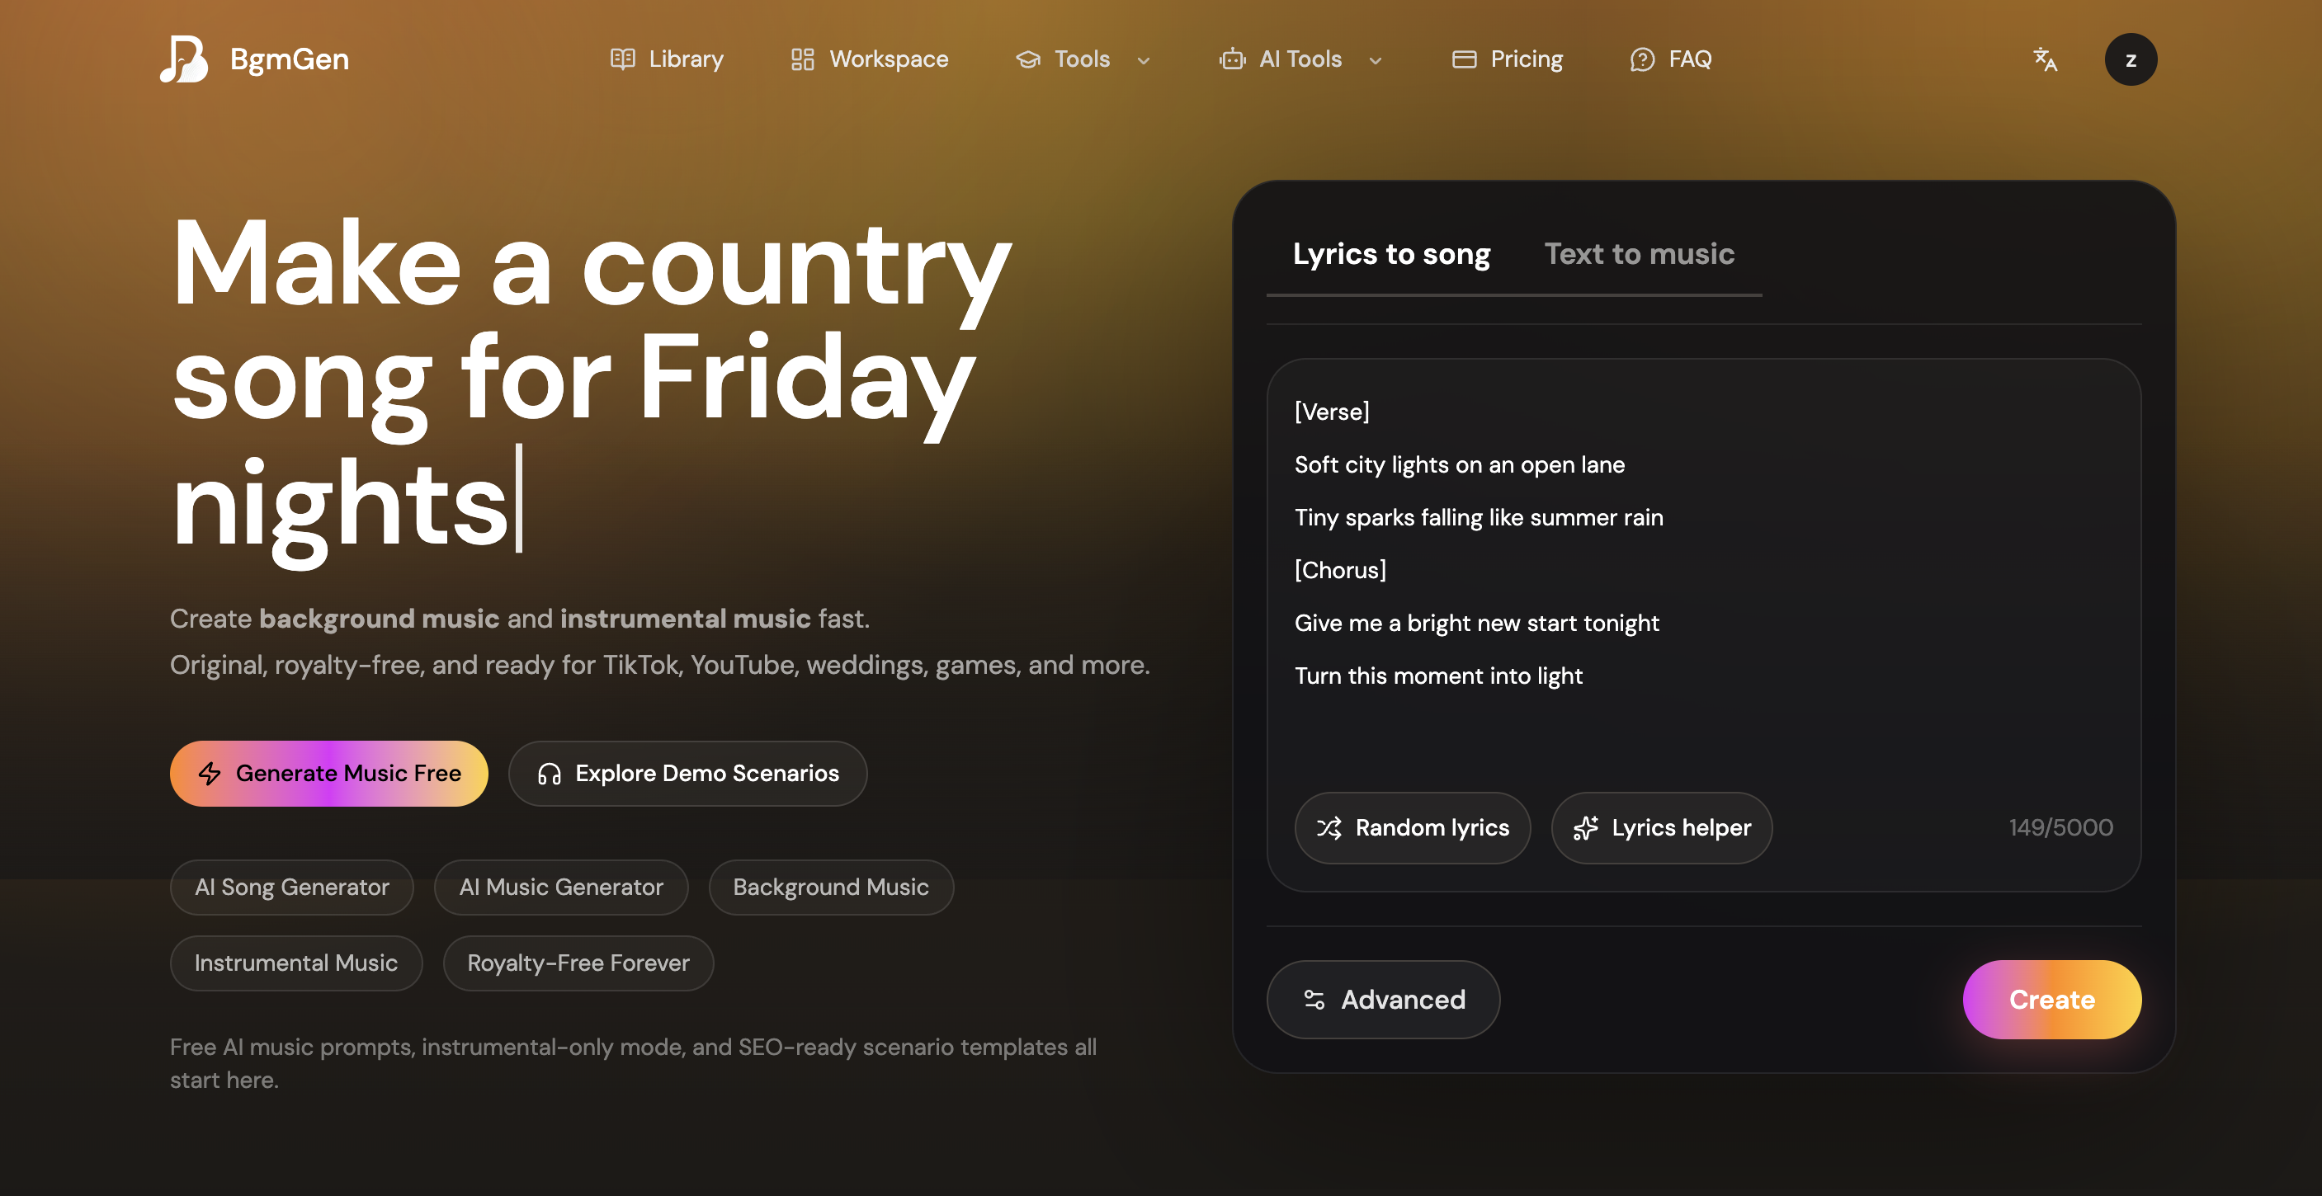Open the language translation icon
2322x1196 pixels.
(x=2045, y=59)
